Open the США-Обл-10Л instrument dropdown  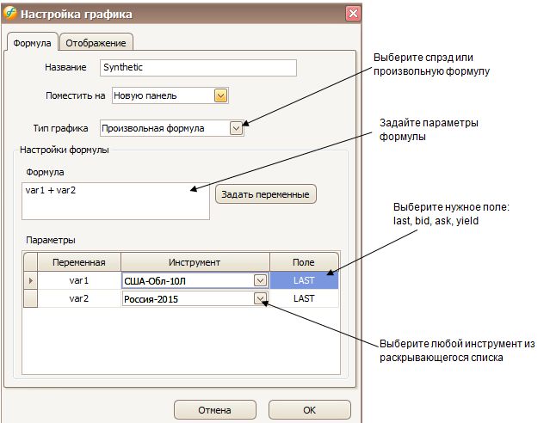tap(260, 280)
